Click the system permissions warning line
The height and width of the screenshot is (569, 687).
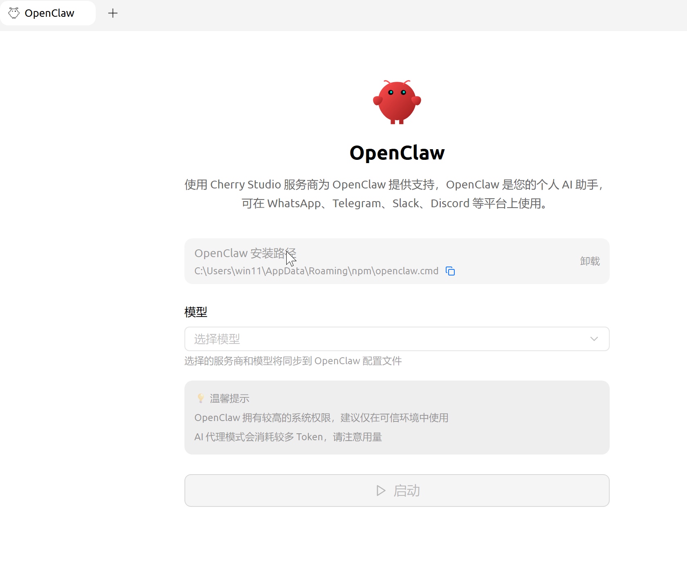click(x=321, y=418)
